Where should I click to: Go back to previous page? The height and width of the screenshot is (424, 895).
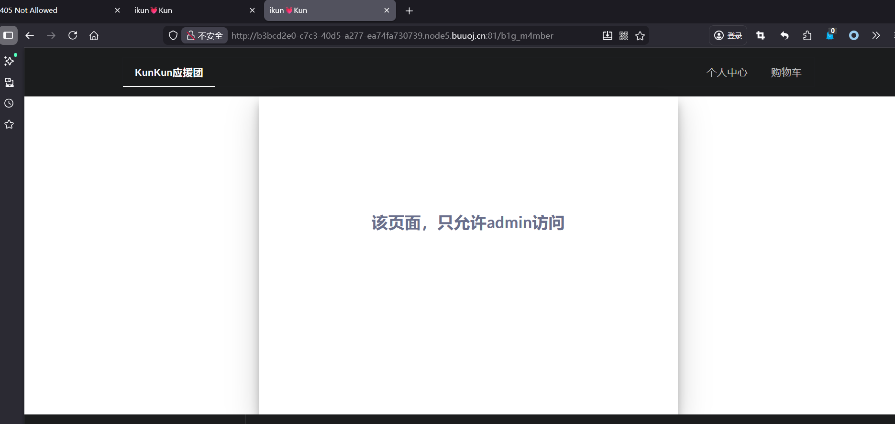click(30, 35)
